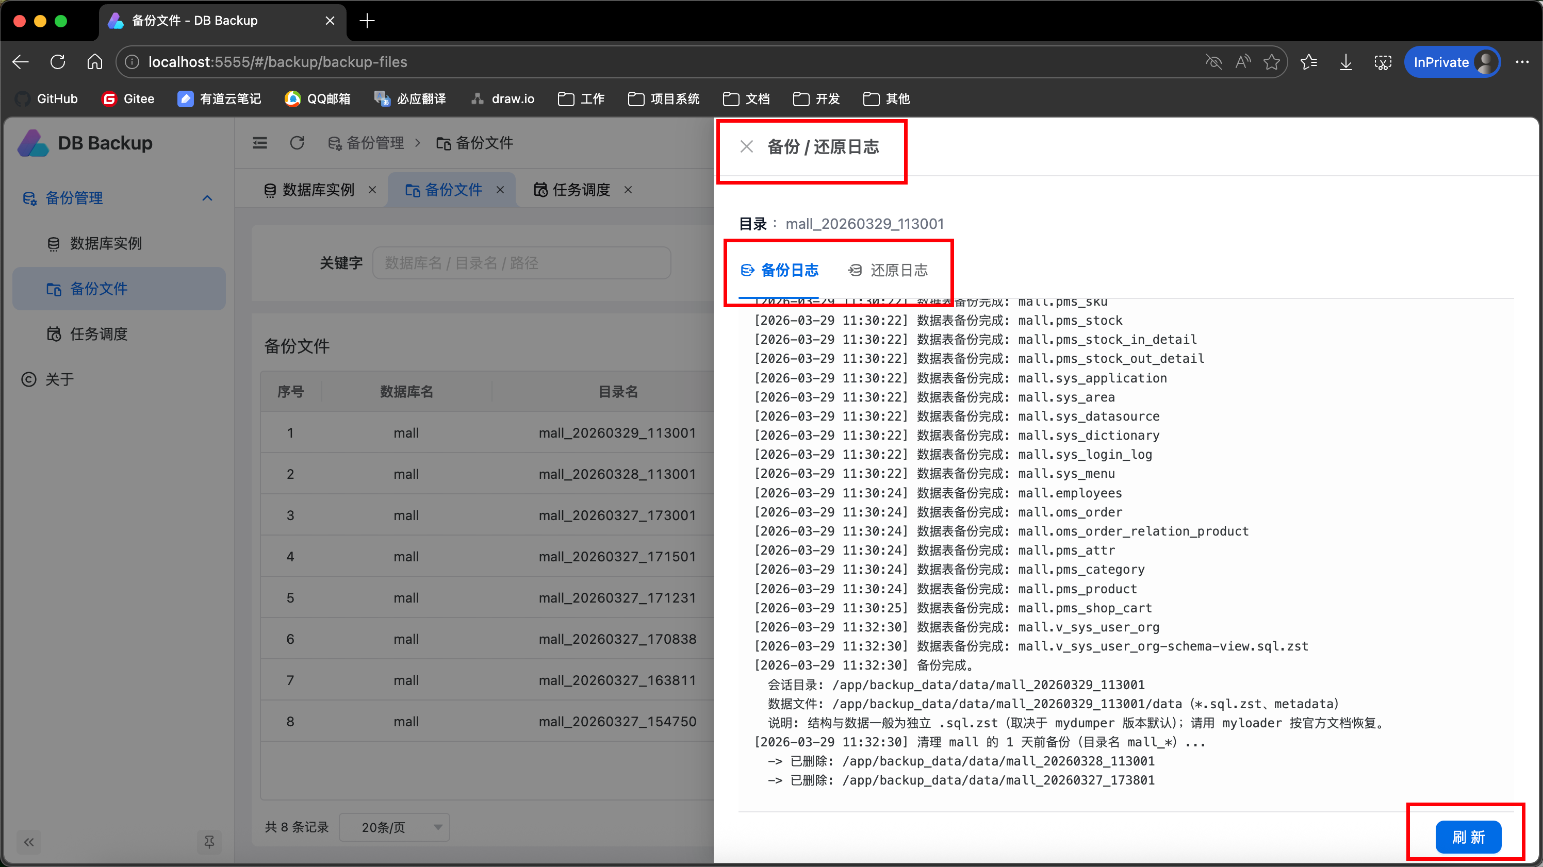Viewport: 1543px width, 867px height.
Task: Click the 关键字 search input field
Action: coord(521,263)
